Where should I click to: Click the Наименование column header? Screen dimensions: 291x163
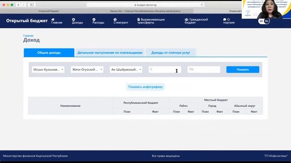(70, 105)
